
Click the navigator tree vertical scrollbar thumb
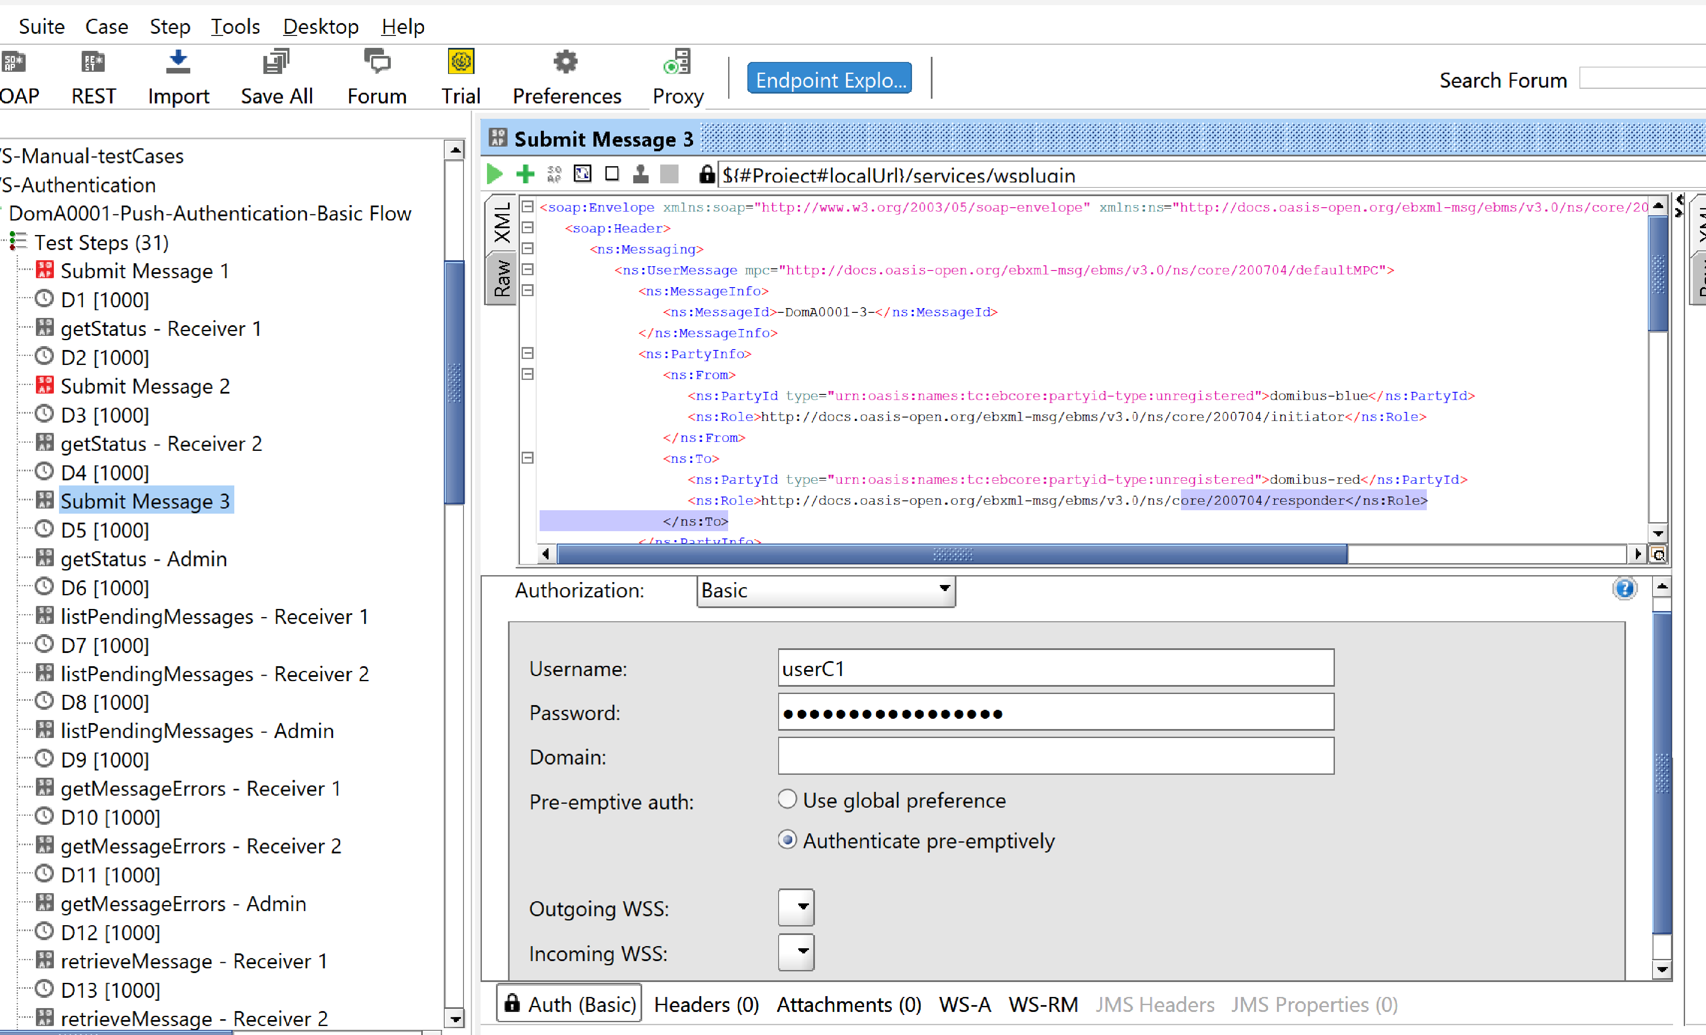click(x=454, y=382)
